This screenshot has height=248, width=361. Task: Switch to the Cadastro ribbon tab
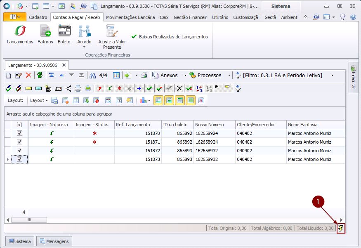point(38,17)
